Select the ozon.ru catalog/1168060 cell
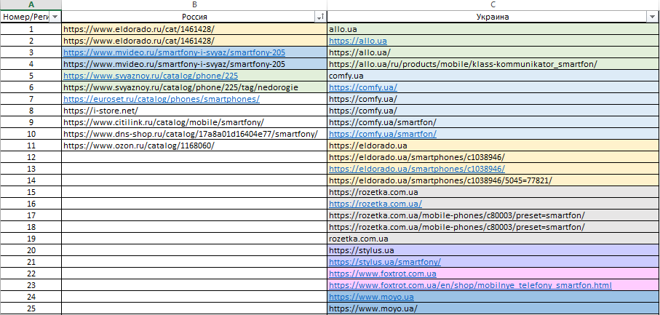Image resolution: width=660 pixels, height=315 pixels. [194, 145]
